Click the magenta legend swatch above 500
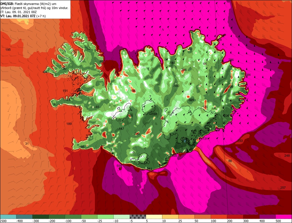 (284, 217)
